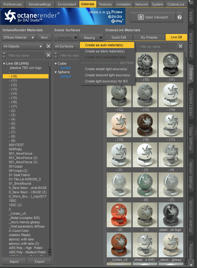The width and height of the screenshot is (197, 268).
Task: Switch to the Rendersettings tab
Action: click(40, 4)
